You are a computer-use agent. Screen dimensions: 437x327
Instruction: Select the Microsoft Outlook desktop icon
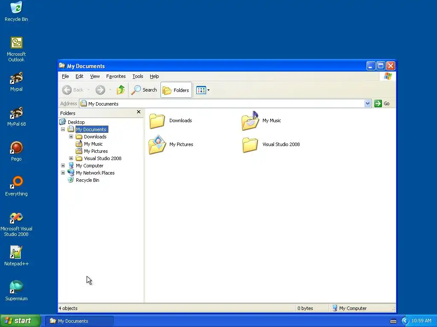pos(16,49)
